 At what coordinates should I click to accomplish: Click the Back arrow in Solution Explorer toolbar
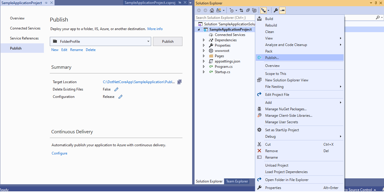(x=199, y=11)
